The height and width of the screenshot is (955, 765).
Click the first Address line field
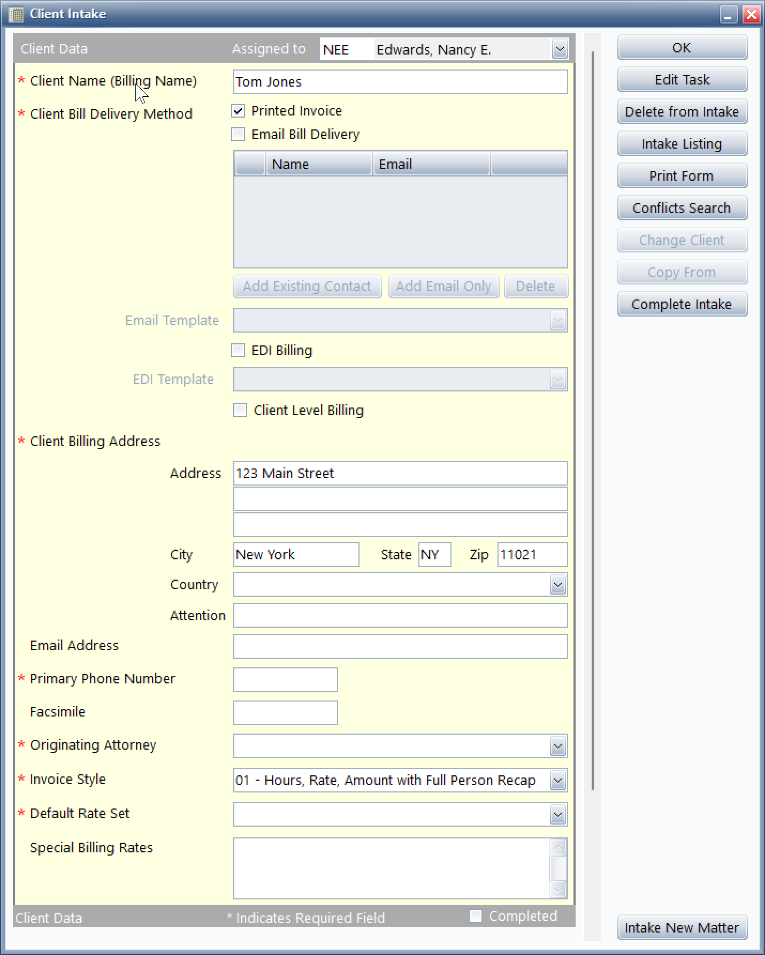click(x=400, y=473)
